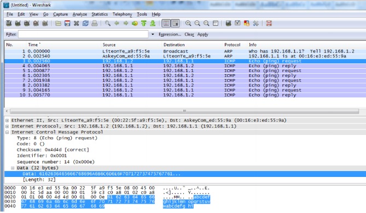The image size is (366, 213).
Task: Open the Statistics menu
Action: click(100, 14)
